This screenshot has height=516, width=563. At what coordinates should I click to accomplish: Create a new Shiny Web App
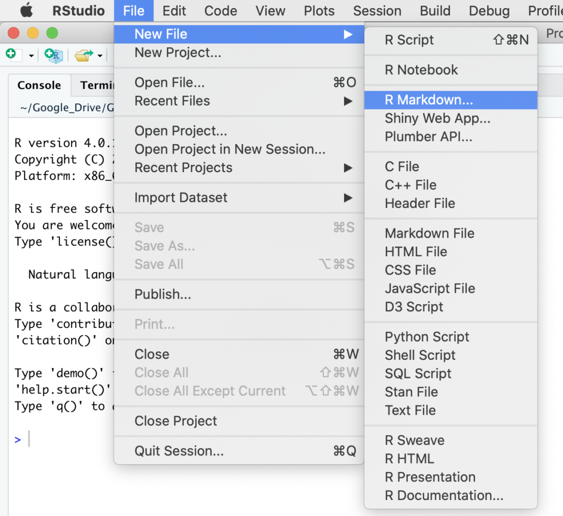pos(451,118)
